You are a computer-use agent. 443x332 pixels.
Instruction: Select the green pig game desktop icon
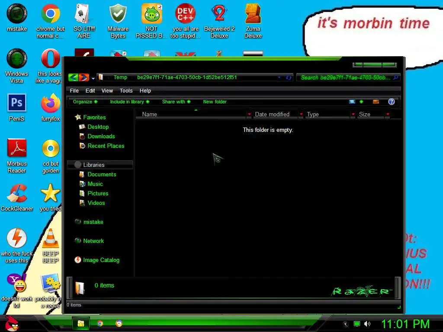[x=151, y=21]
